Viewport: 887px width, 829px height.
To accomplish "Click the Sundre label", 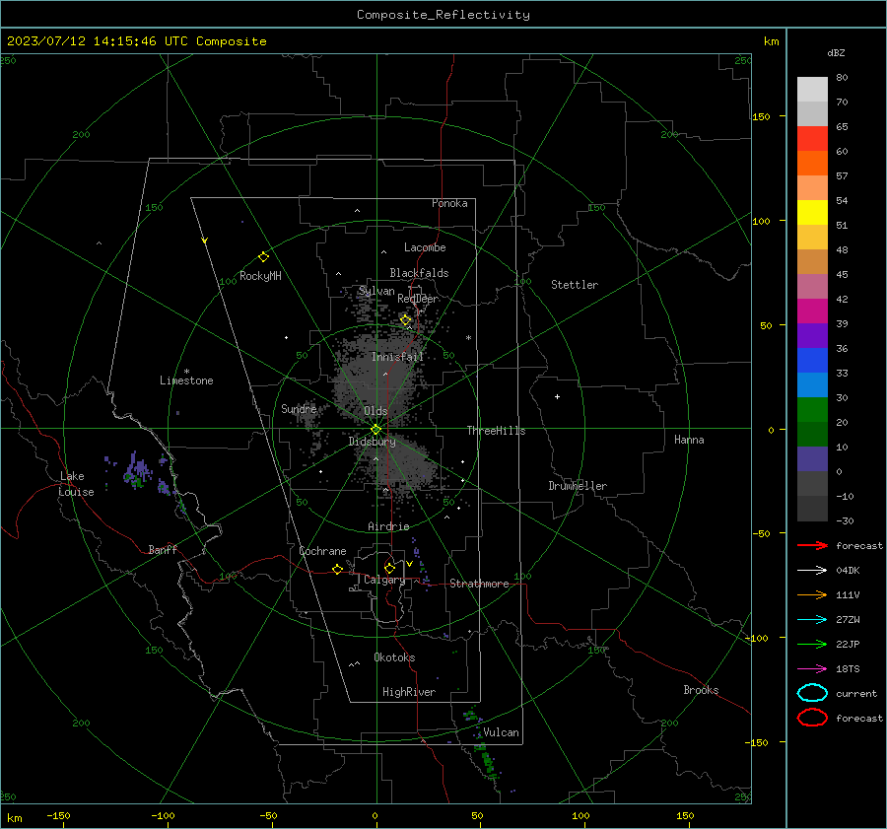I will [299, 408].
